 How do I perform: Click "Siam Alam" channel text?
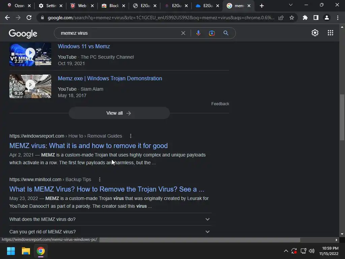(x=92, y=89)
